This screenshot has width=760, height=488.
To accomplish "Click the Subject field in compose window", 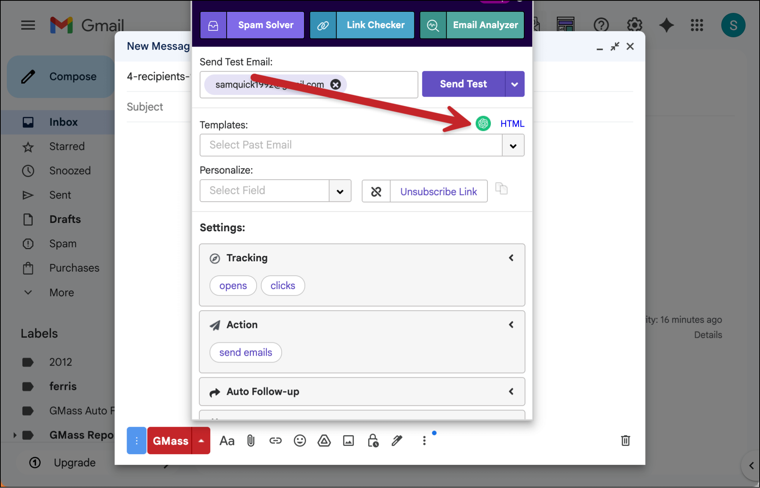I will tap(159, 107).
